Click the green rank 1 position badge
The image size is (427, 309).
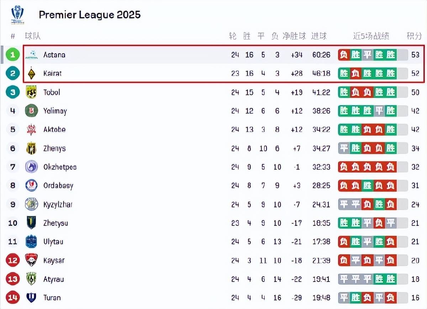click(13, 55)
